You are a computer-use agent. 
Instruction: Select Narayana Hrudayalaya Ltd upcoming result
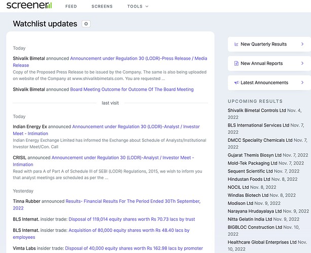click(255, 212)
